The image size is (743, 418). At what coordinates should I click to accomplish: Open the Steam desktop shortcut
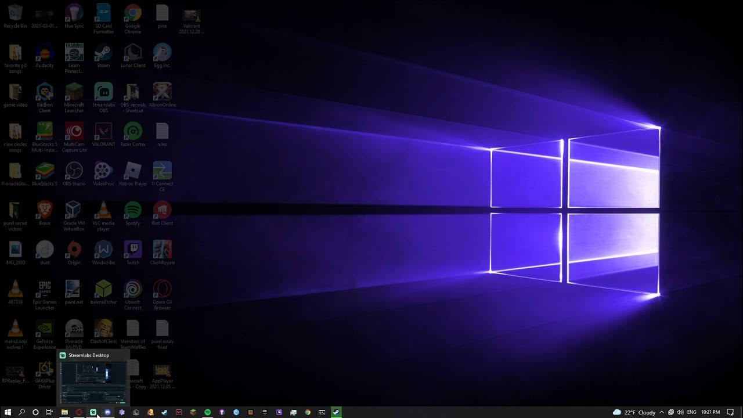103,56
